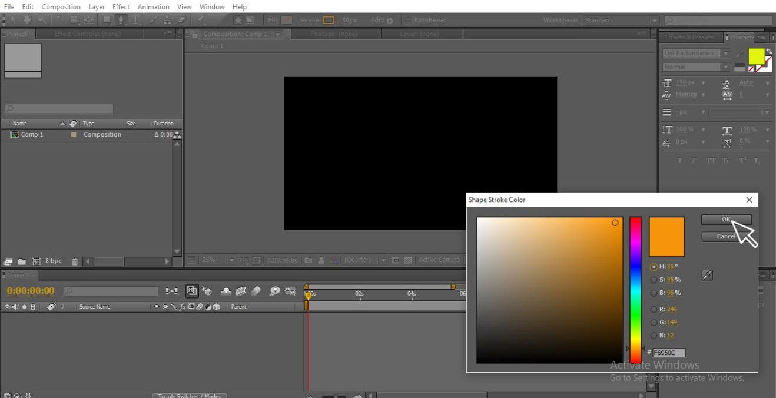The width and height of the screenshot is (776, 398).
Task: Select the Red channel radio button
Action: pyautogui.click(x=654, y=309)
